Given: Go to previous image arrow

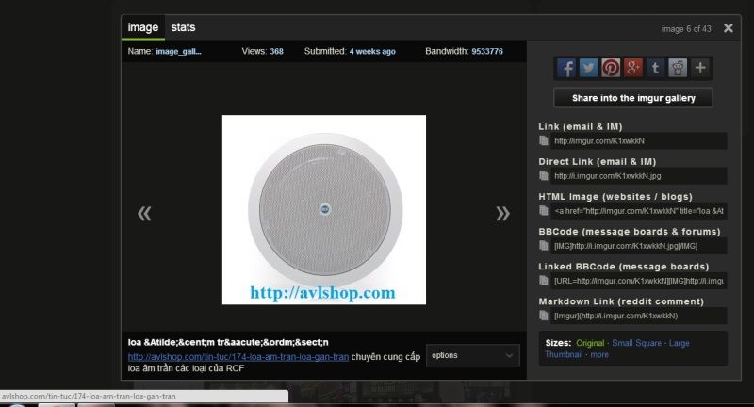Looking at the screenshot, I should click(144, 213).
